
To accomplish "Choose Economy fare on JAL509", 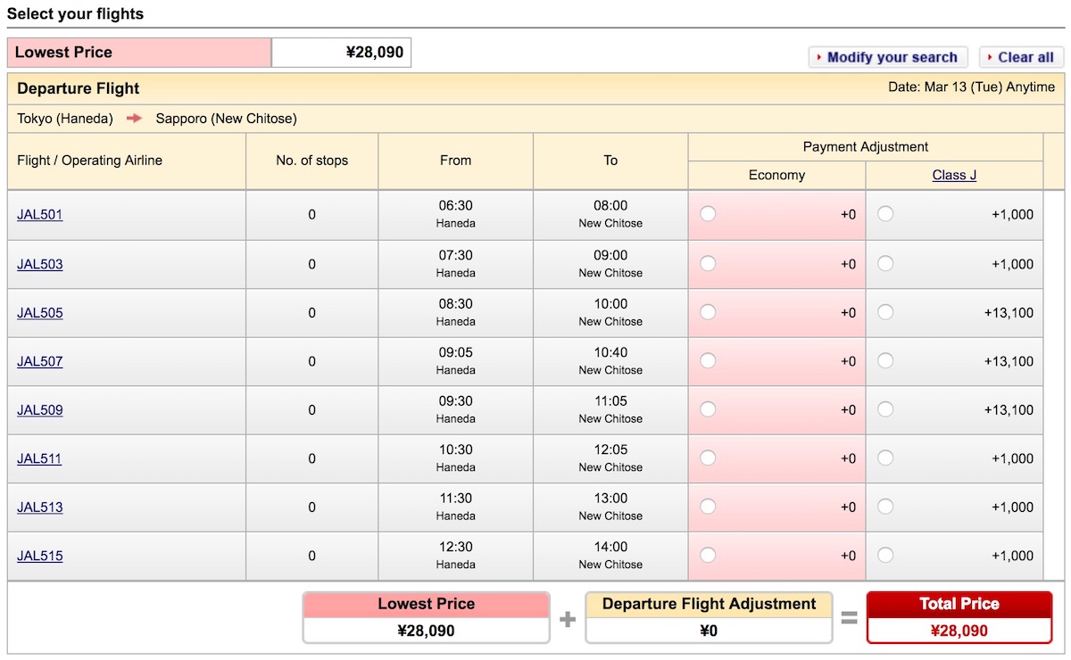I will [x=708, y=409].
